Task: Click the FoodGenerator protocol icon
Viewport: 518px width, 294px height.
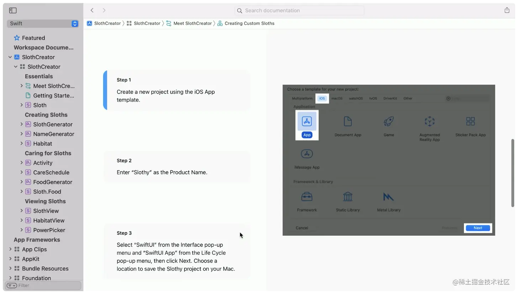Action: point(28,182)
